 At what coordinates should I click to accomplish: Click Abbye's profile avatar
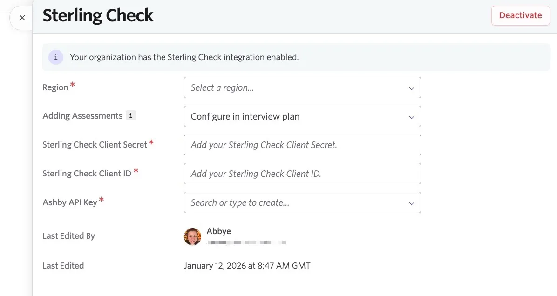click(x=192, y=237)
